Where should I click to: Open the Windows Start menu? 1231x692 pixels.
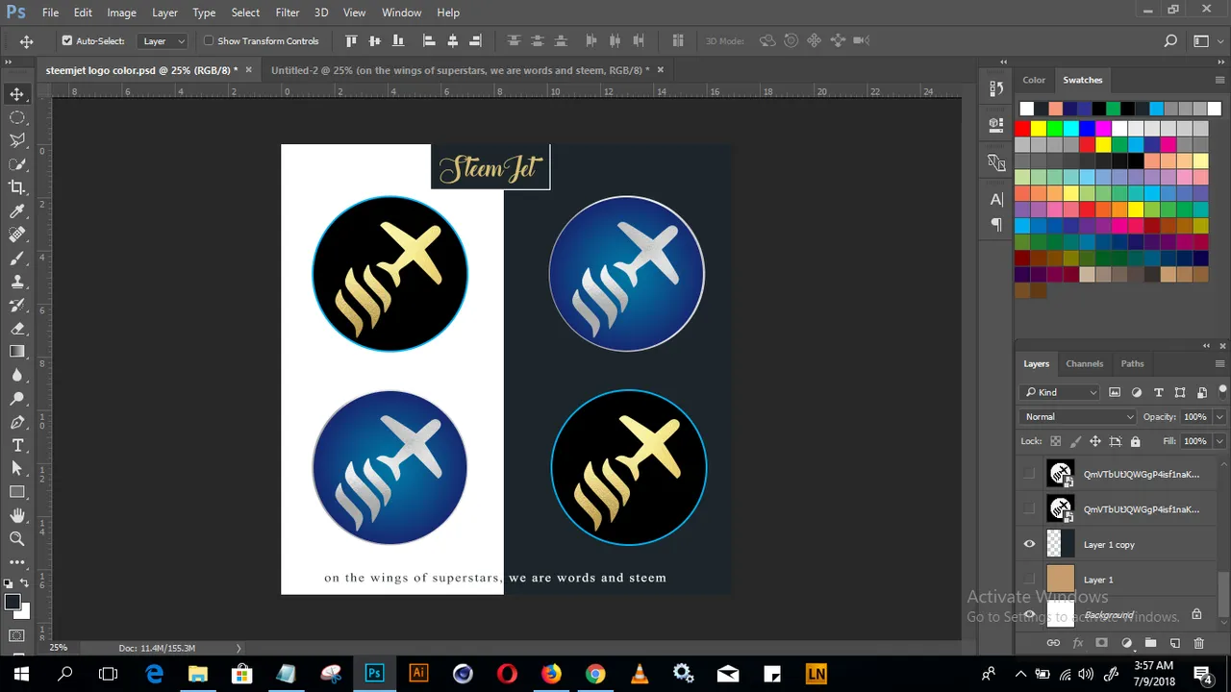[21, 674]
